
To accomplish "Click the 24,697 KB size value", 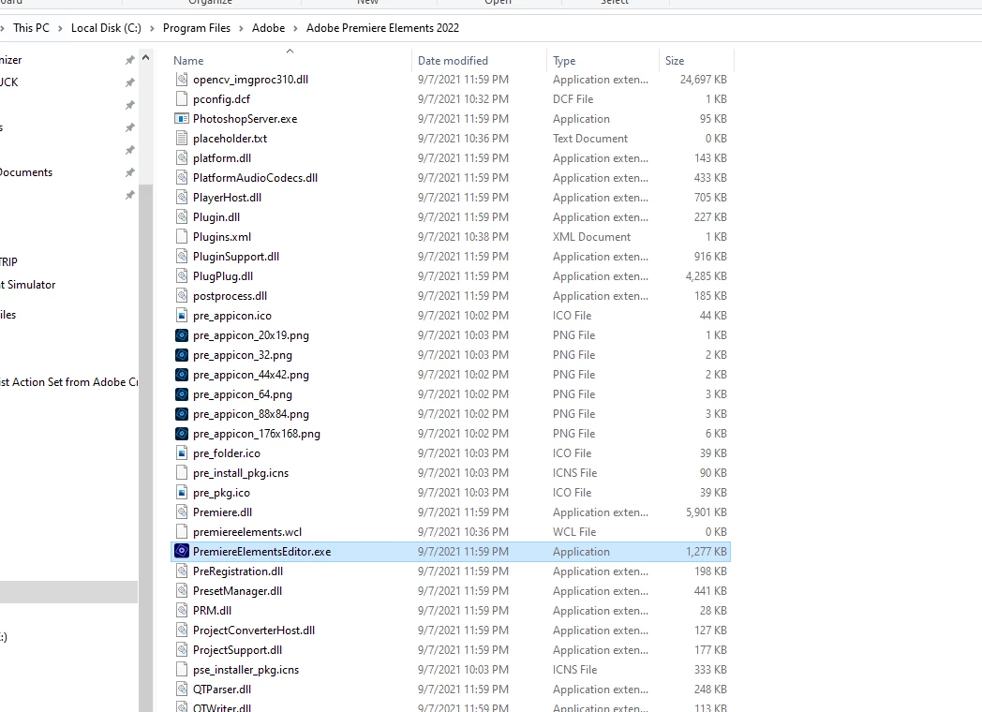I will 704,80.
